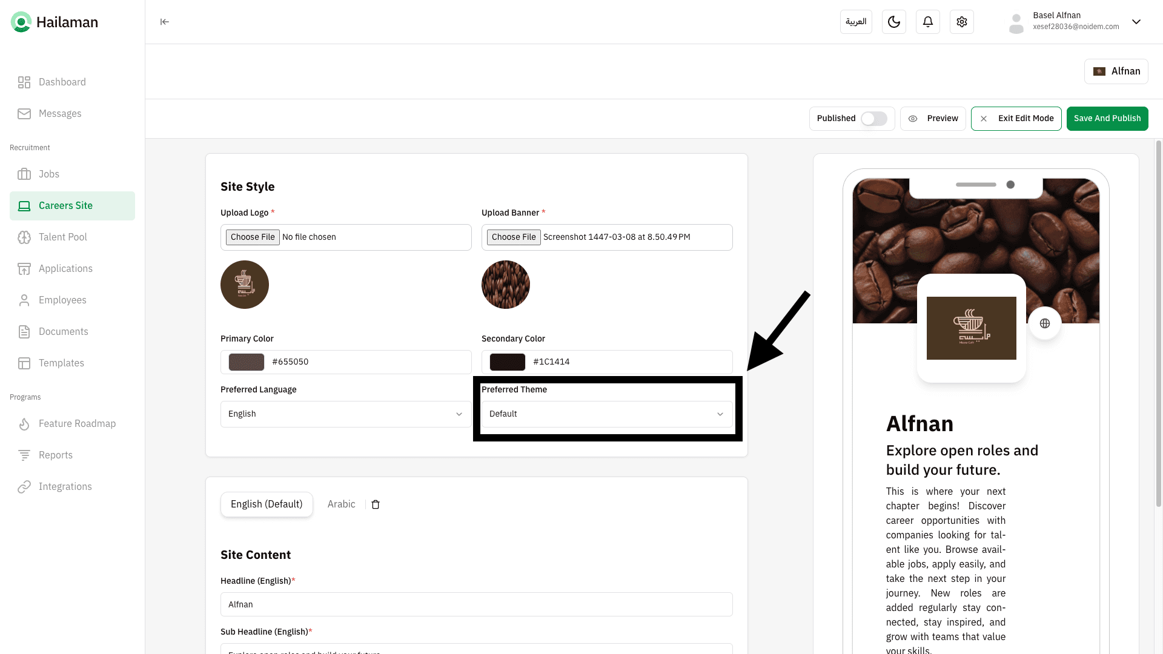Viewport: 1163px width, 654px height.
Task: Click Save And Publish button
Action: pos(1107,119)
